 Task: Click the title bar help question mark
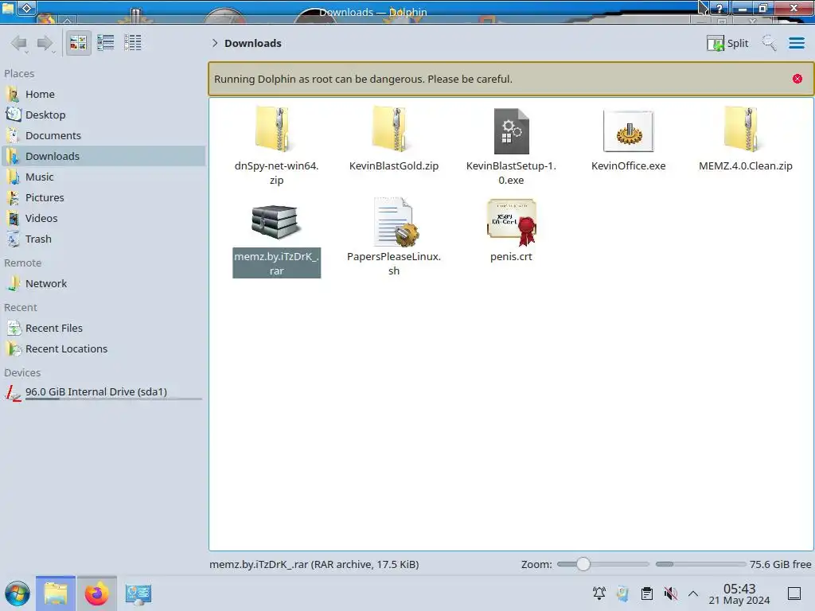(x=719, y=8)
